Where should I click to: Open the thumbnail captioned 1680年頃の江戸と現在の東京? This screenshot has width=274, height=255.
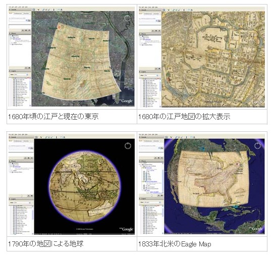(x=72, y=57)
